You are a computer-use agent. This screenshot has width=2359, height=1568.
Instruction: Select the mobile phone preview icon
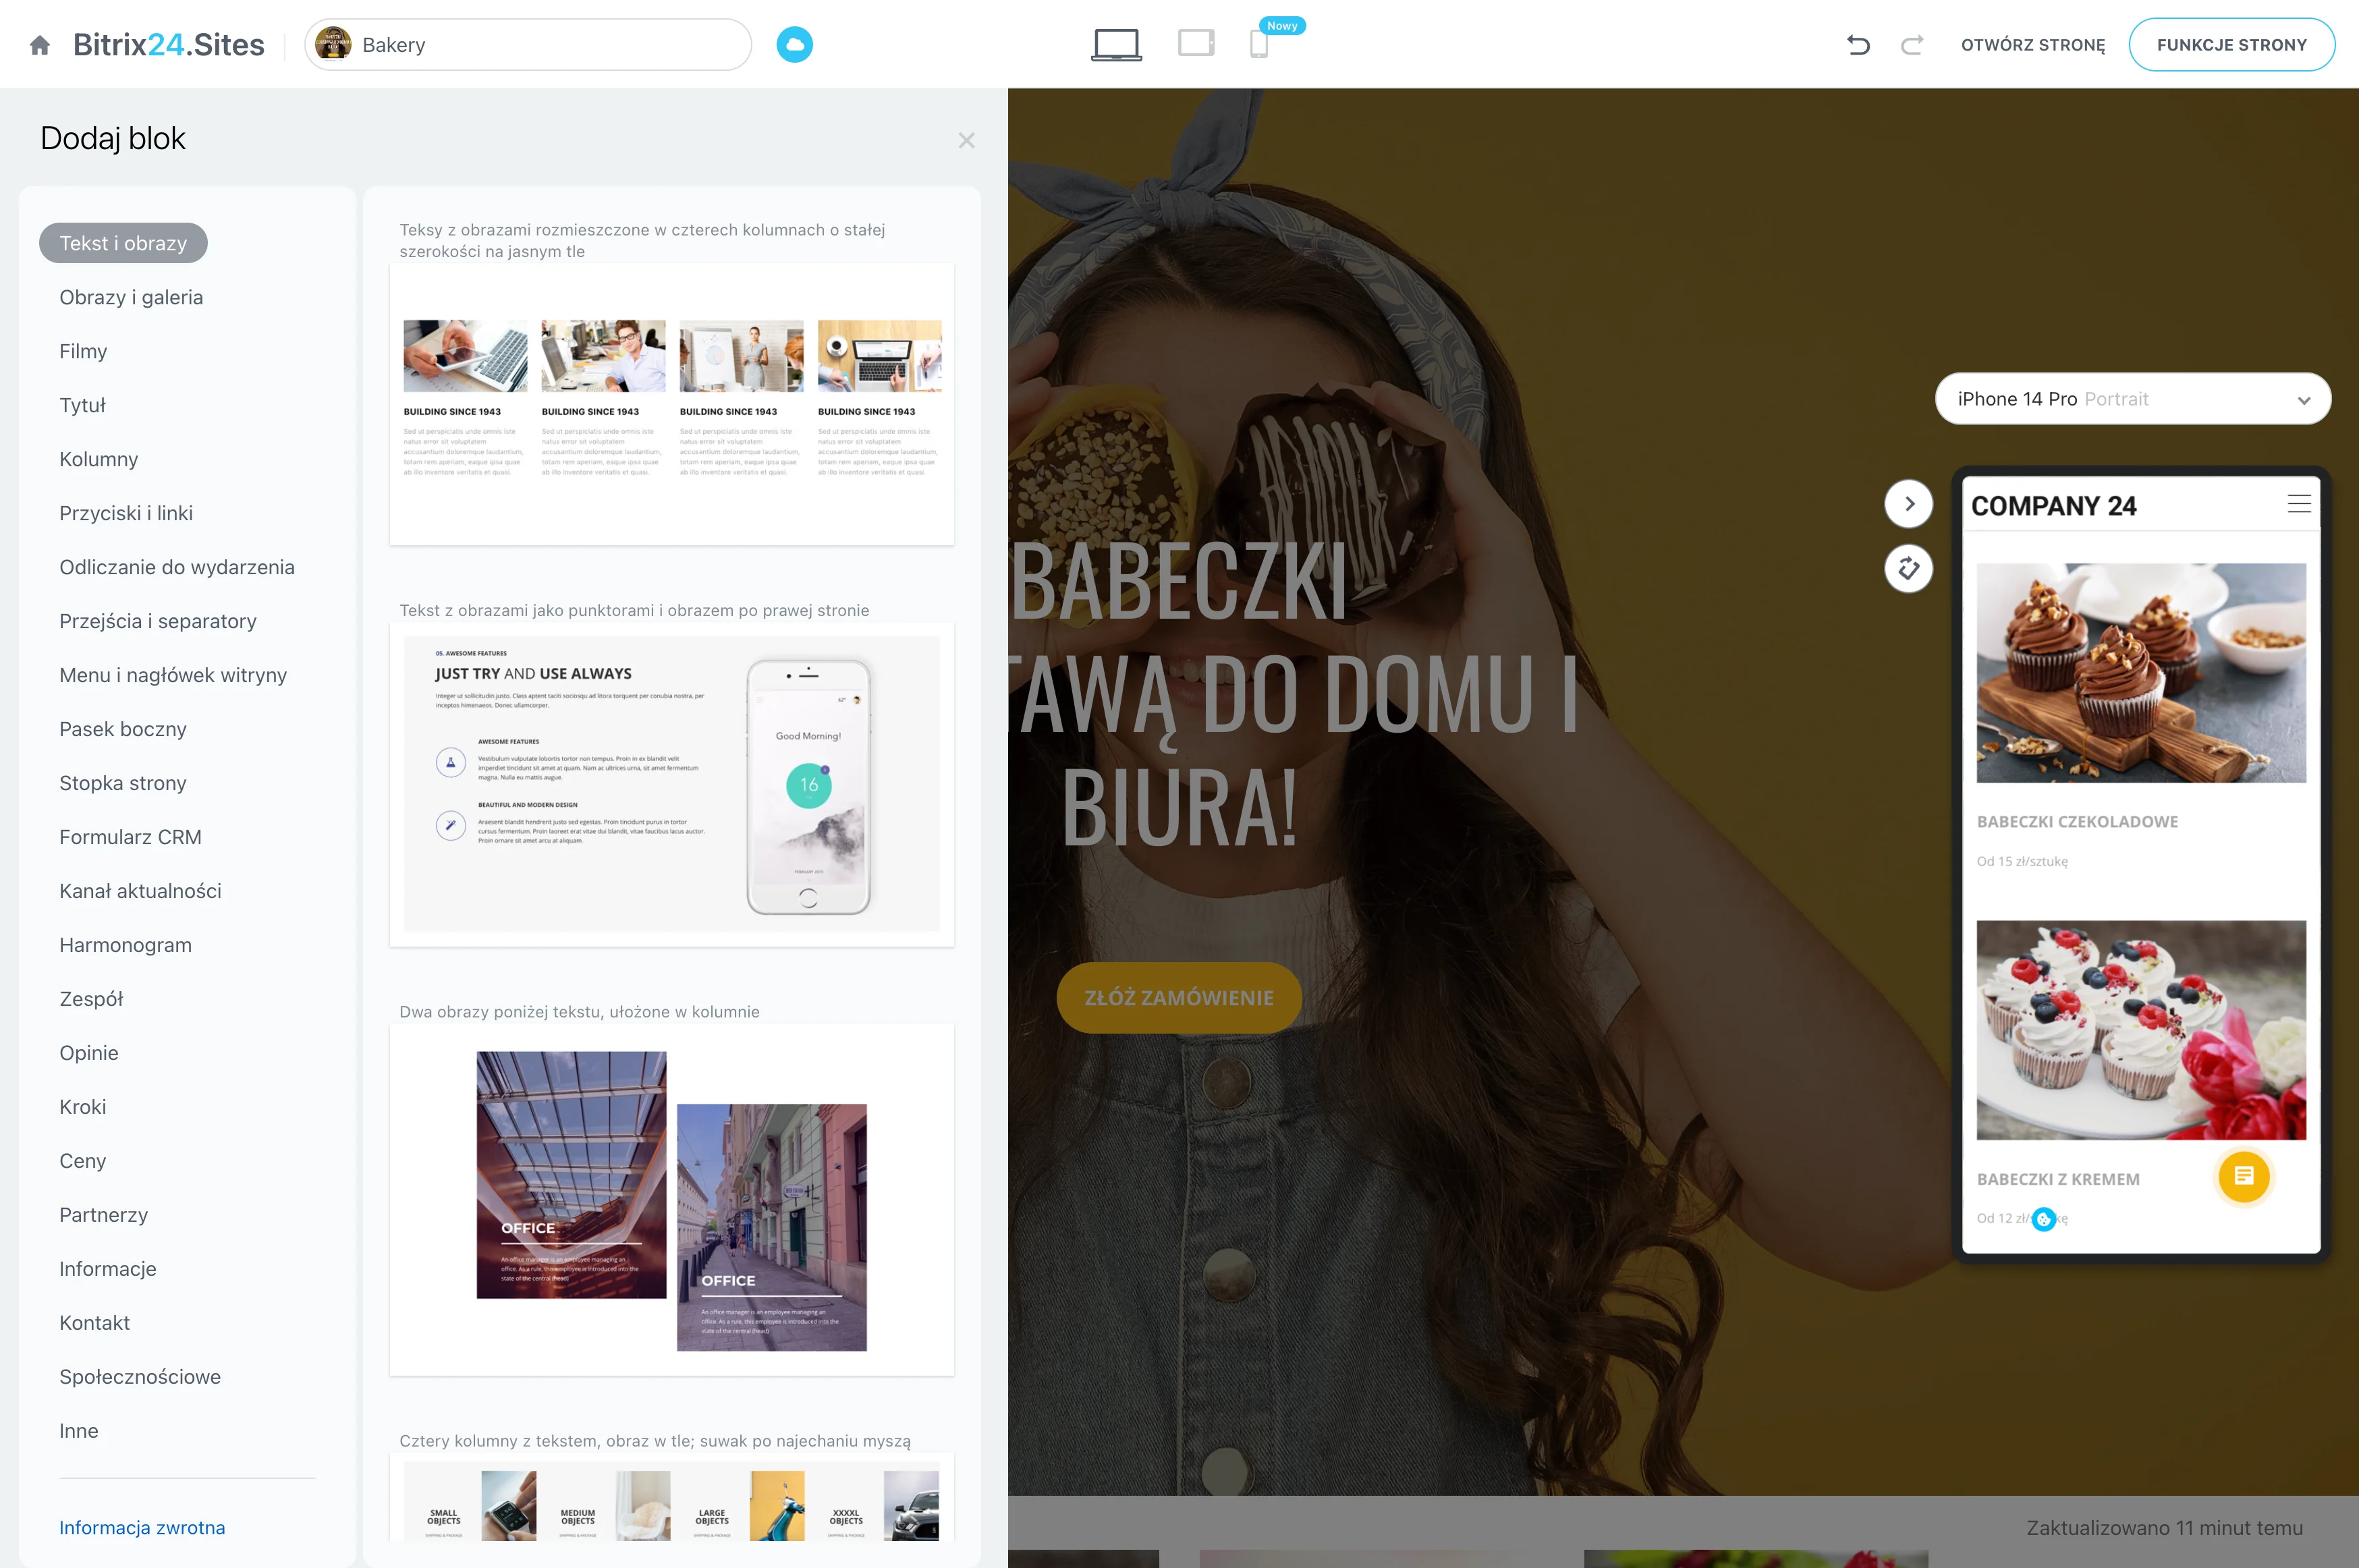(x=1259, y=45)
